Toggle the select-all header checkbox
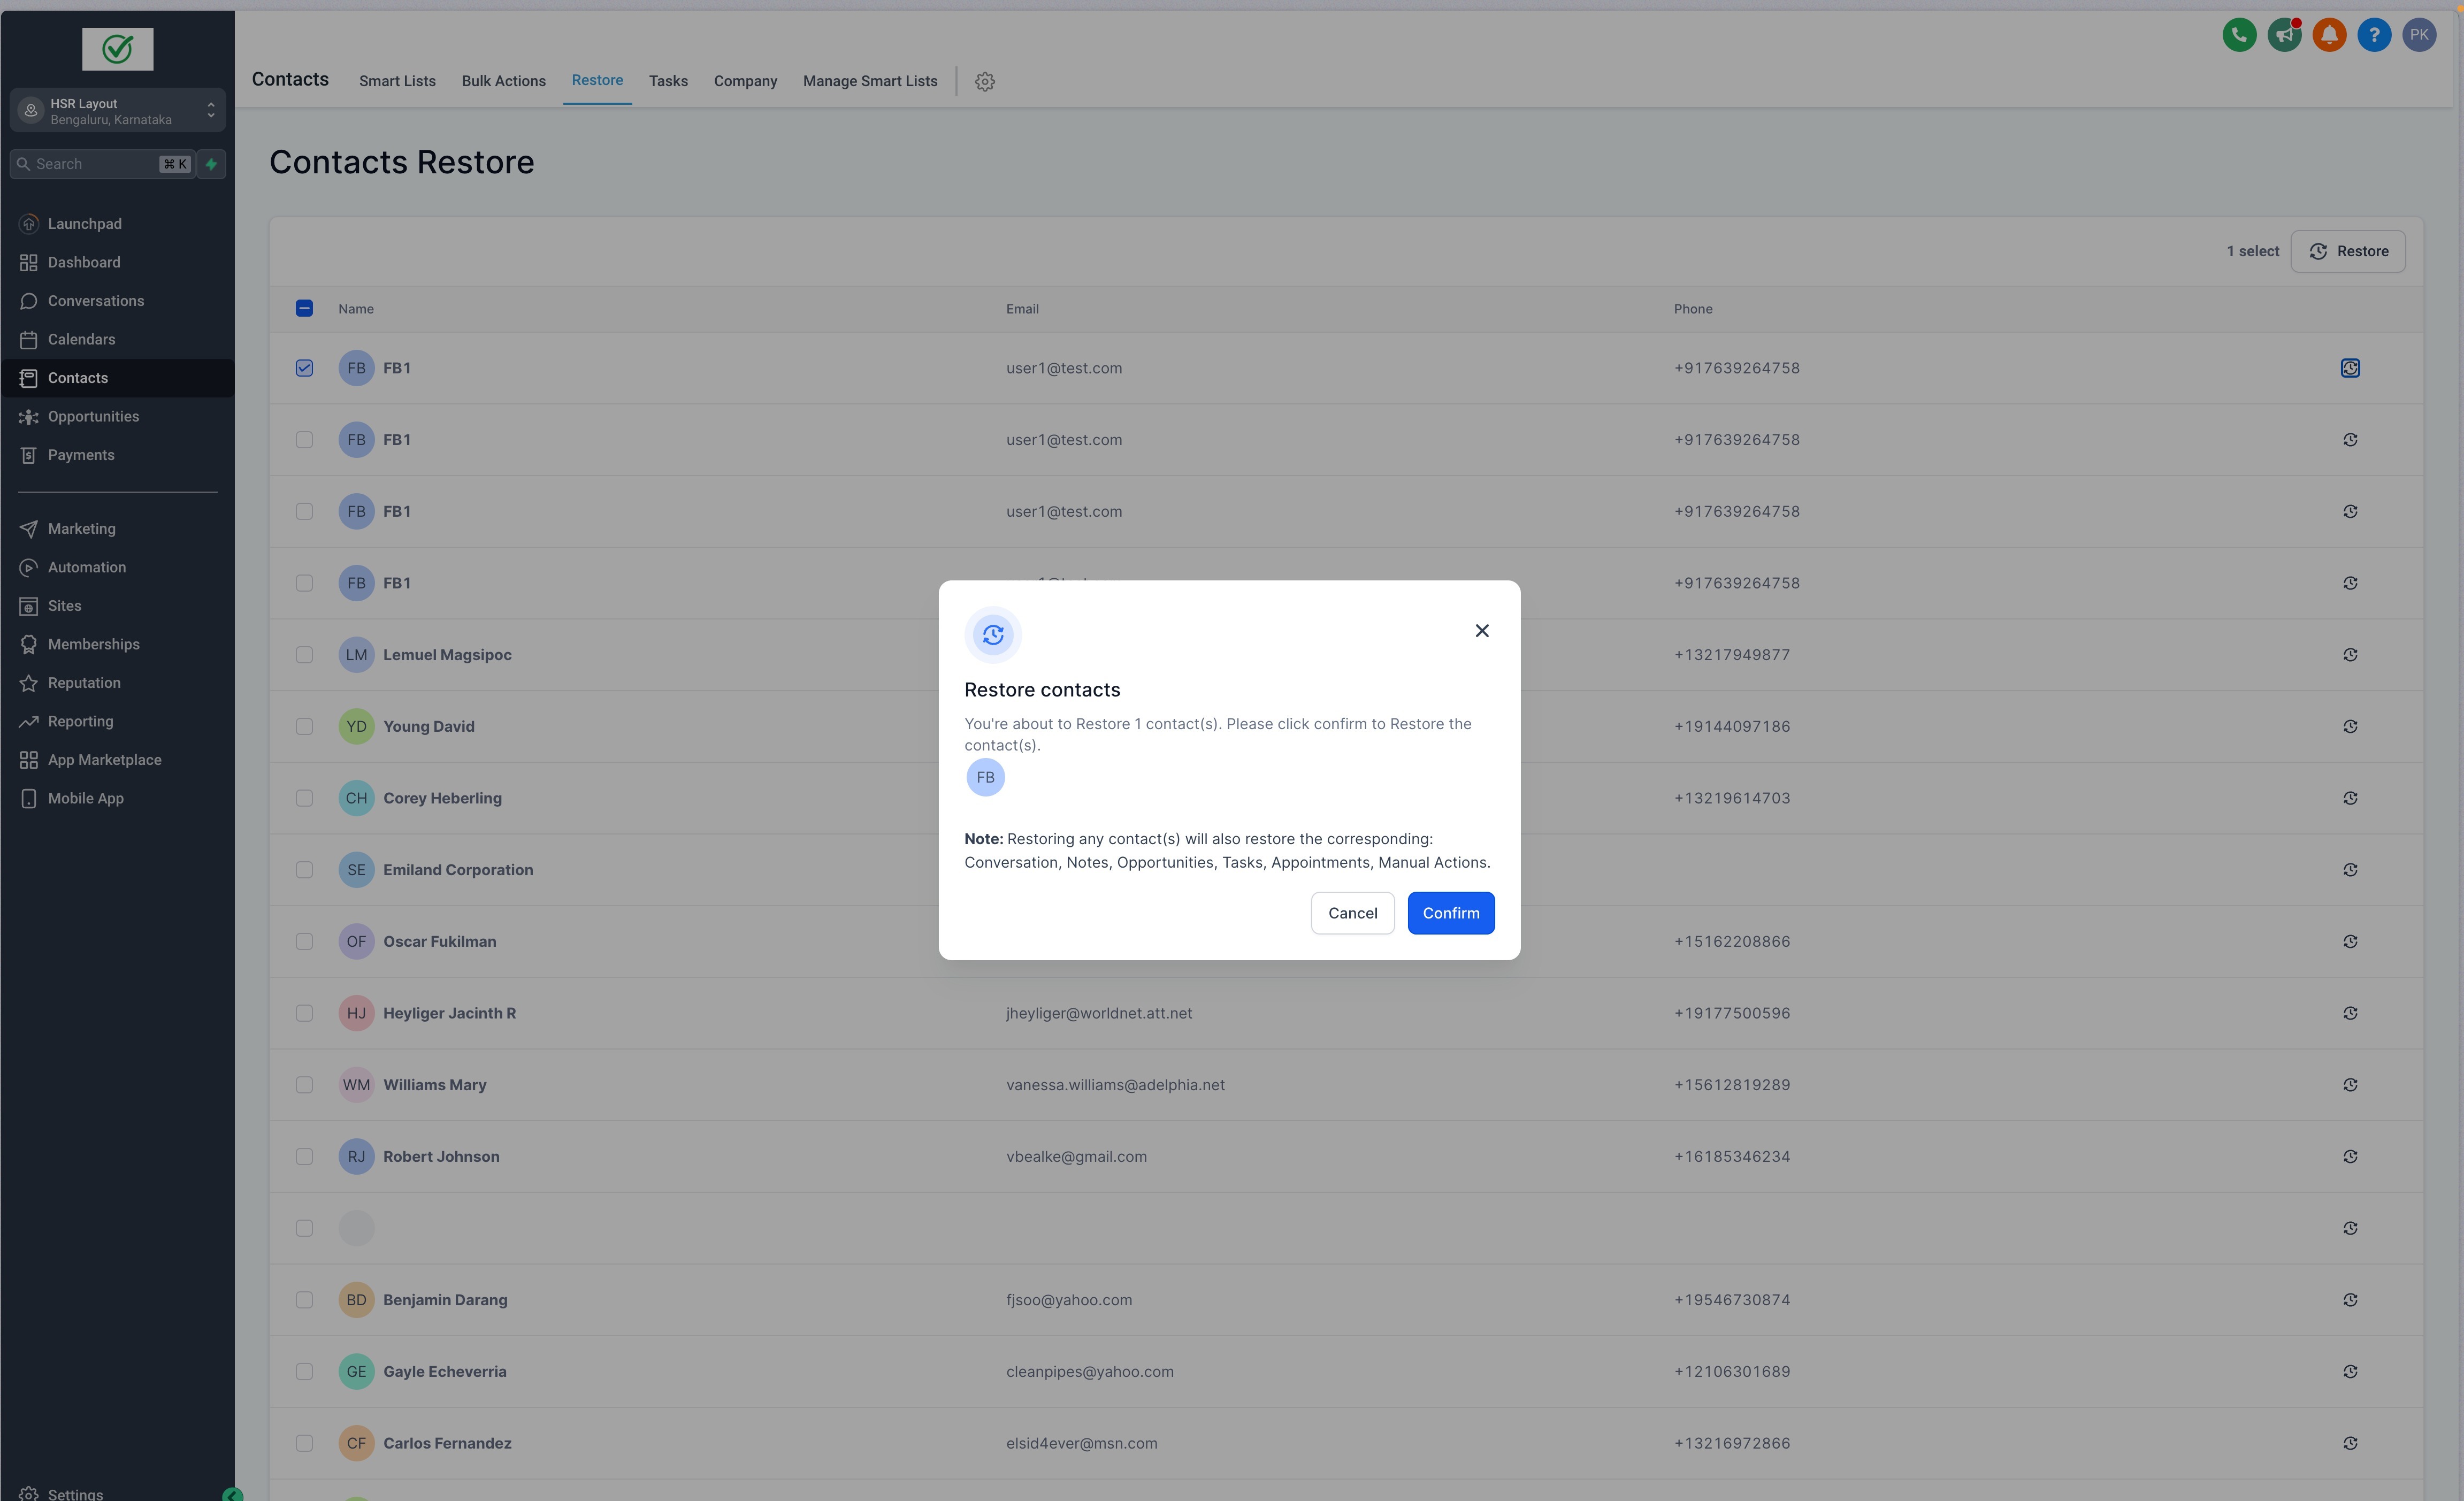This screenshot has width=2464, height=1501. tap(304, 309)
